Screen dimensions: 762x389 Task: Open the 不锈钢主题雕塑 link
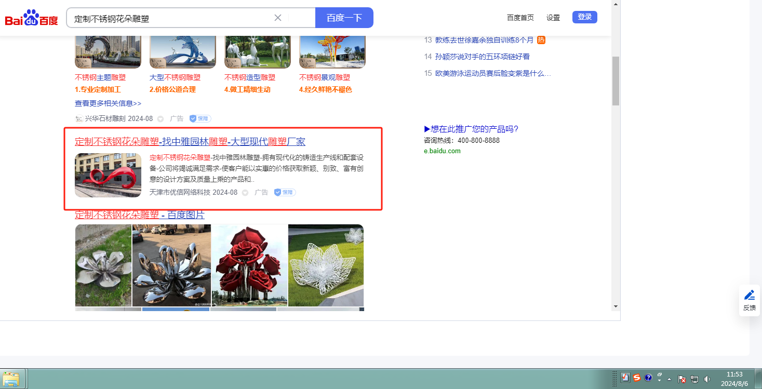click(x=100, y=77)
